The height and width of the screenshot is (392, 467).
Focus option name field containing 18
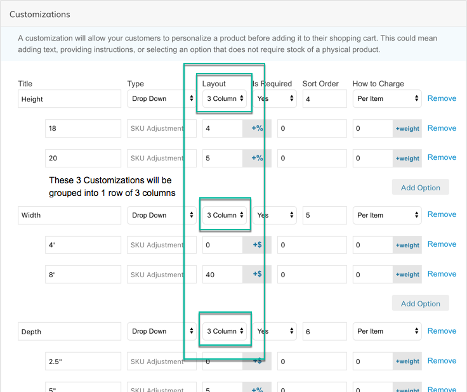[83, 129]
